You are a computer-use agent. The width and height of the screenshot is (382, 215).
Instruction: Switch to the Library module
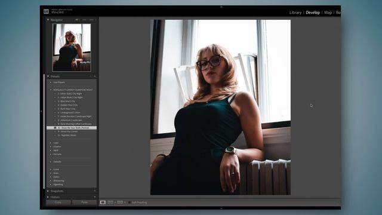[295, 13]
